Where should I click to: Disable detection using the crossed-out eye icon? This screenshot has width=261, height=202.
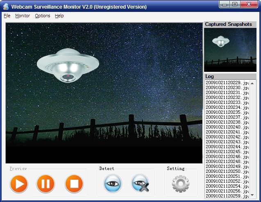[141, 184]
